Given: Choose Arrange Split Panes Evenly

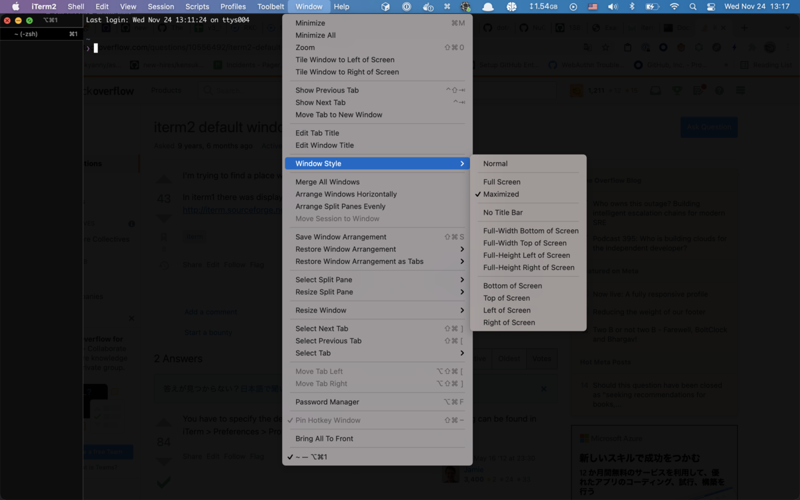Looking at the screenshot, I should (377, 207).
